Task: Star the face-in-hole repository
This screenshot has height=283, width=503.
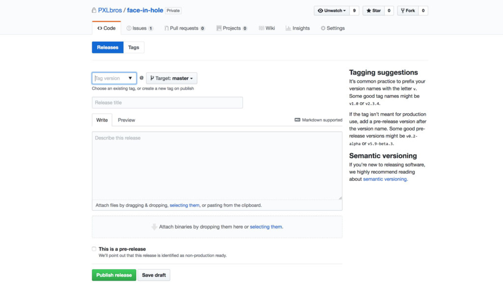Action: 373,10
